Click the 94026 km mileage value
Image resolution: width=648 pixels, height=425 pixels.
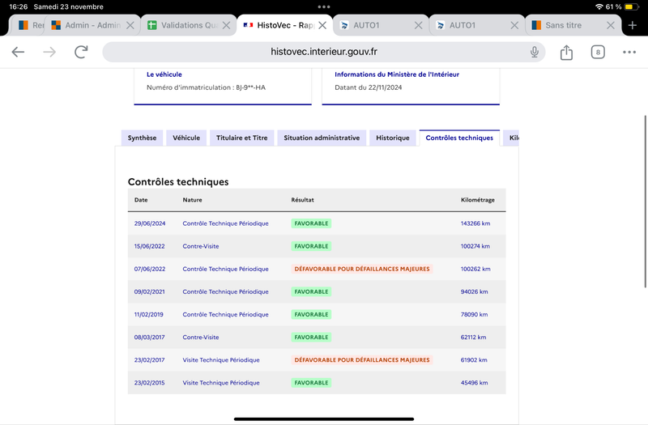[474, 291]
